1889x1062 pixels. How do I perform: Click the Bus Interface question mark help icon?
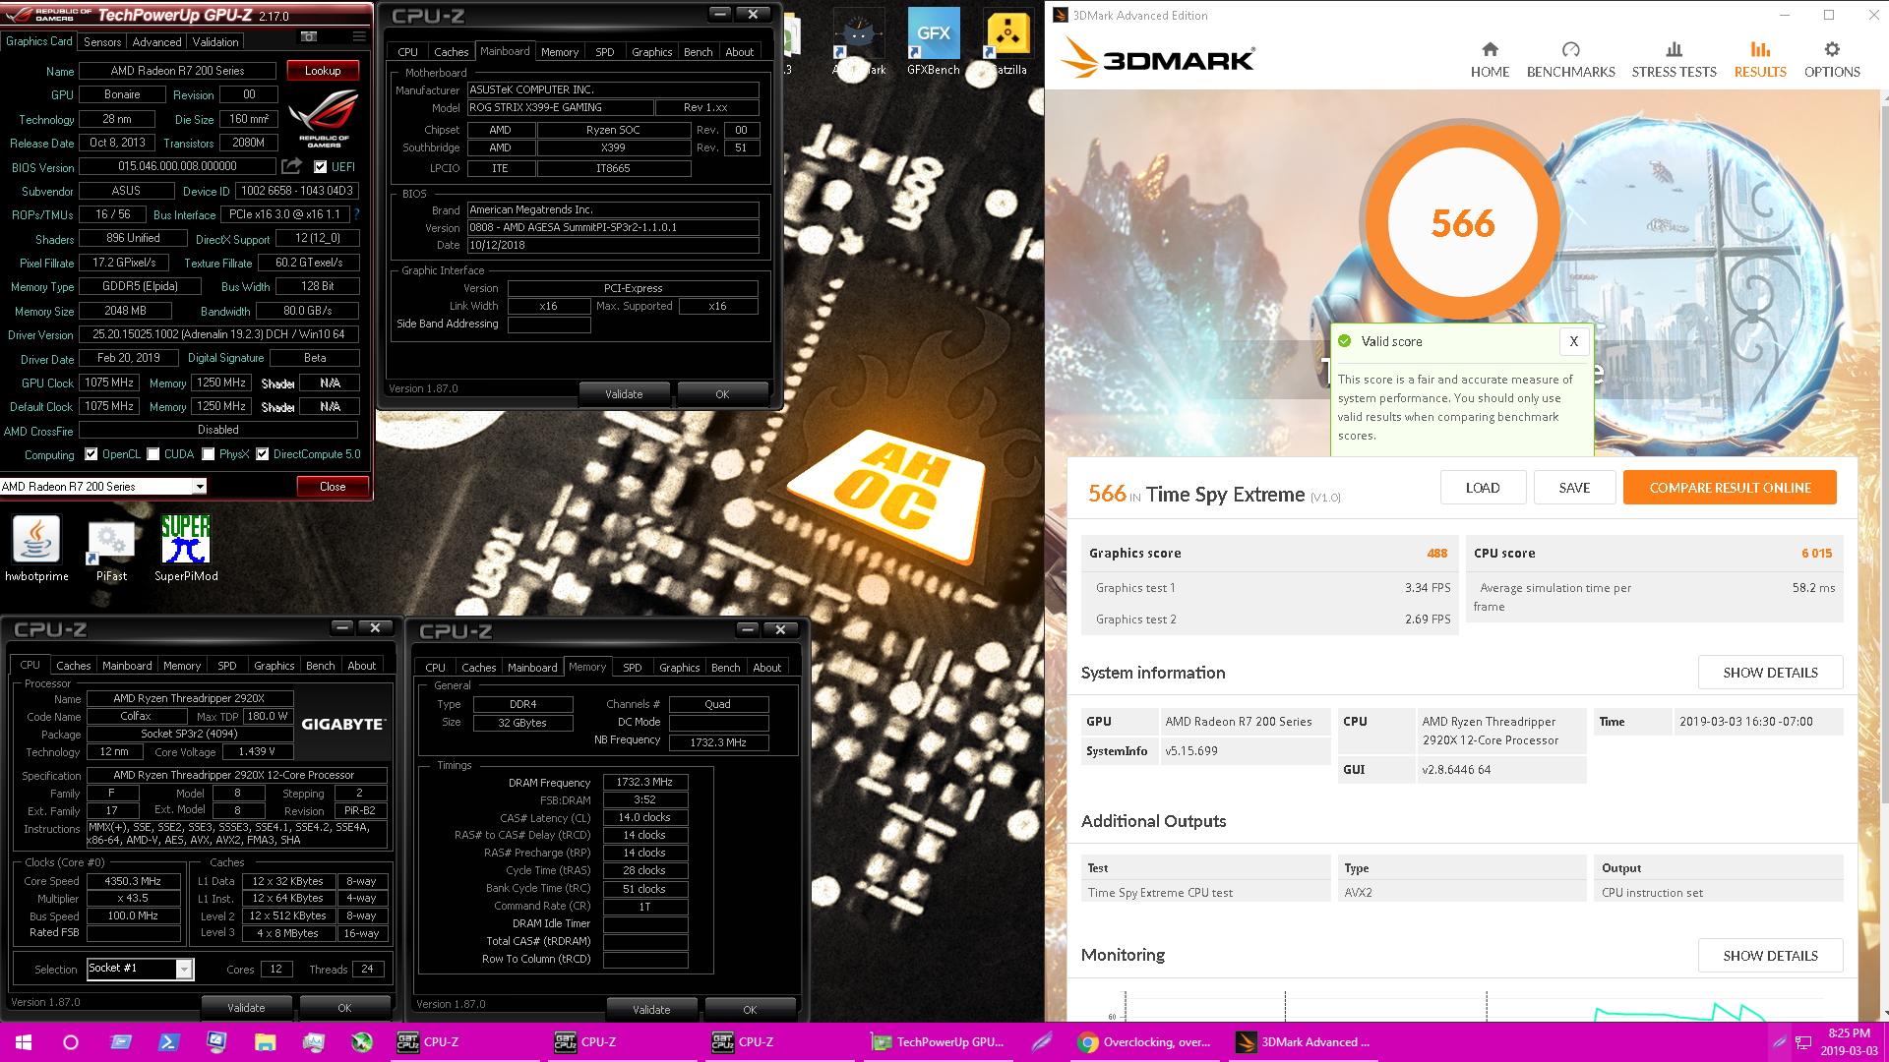(x=356, y=214)
